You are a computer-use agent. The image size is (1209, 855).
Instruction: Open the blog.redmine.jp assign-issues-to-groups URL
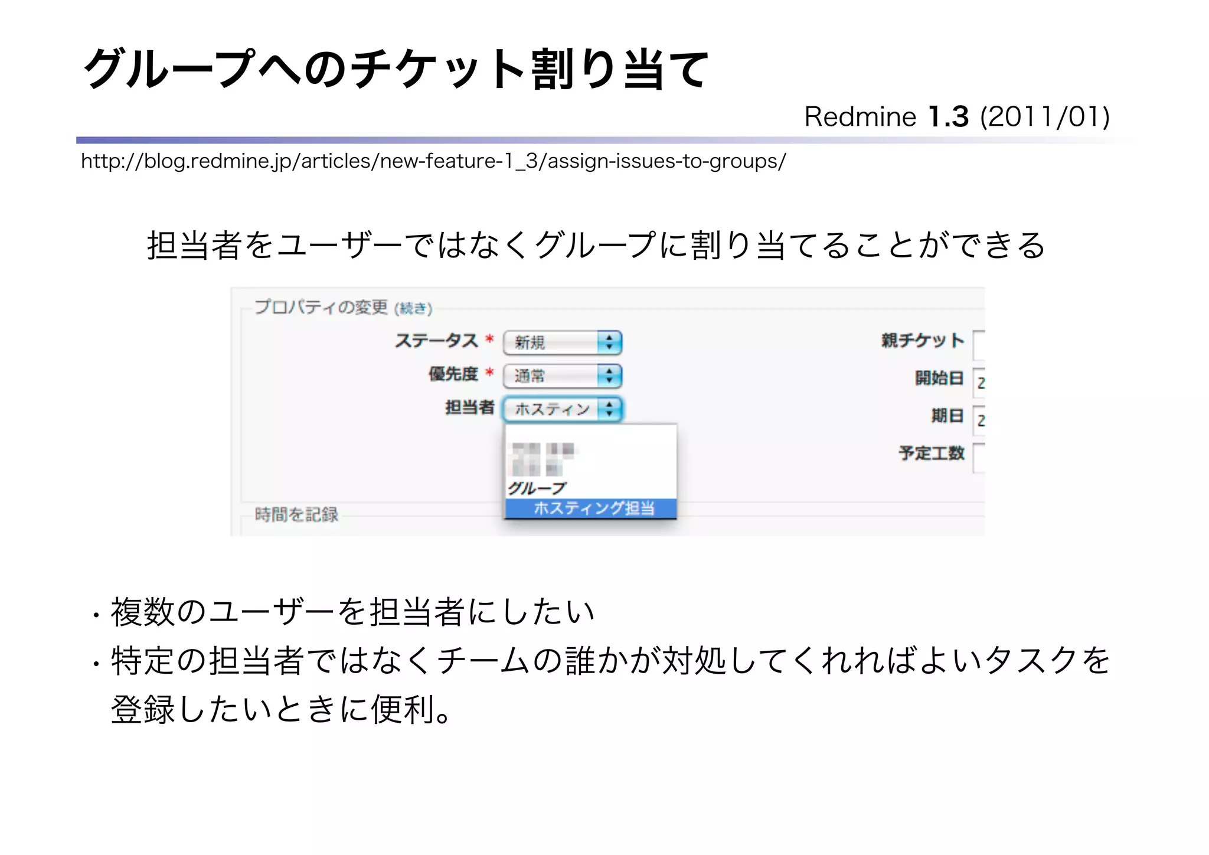(x=433, y=161)
